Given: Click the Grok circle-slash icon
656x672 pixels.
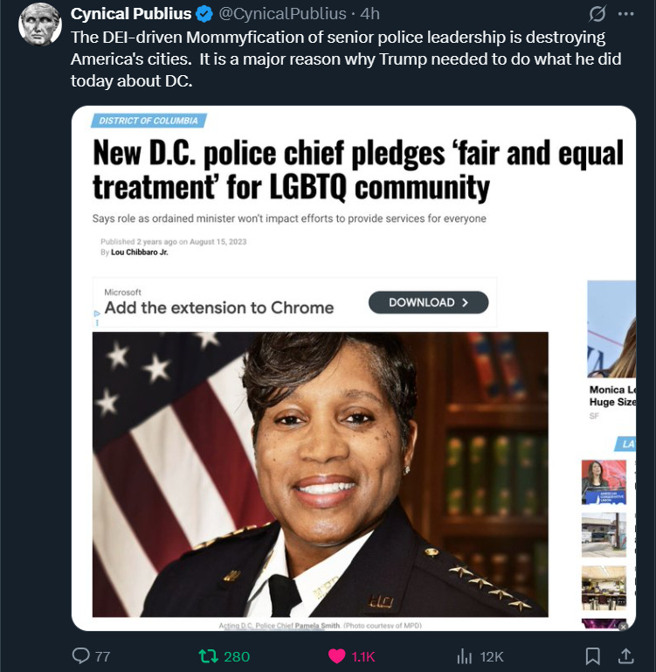Looking at the screenshot, I should pos(597,14).
